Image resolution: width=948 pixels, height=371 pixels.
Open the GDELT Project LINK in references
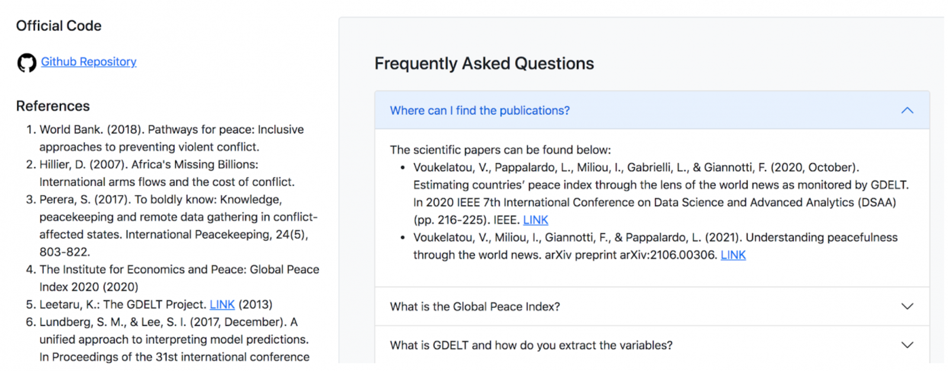(222, 305)
